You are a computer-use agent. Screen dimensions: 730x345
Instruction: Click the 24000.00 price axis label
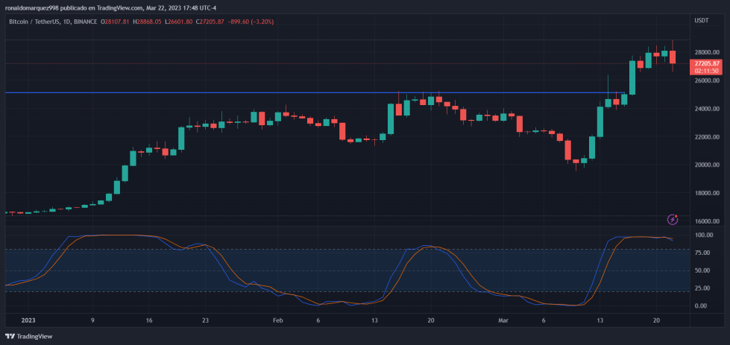[706, 109]
